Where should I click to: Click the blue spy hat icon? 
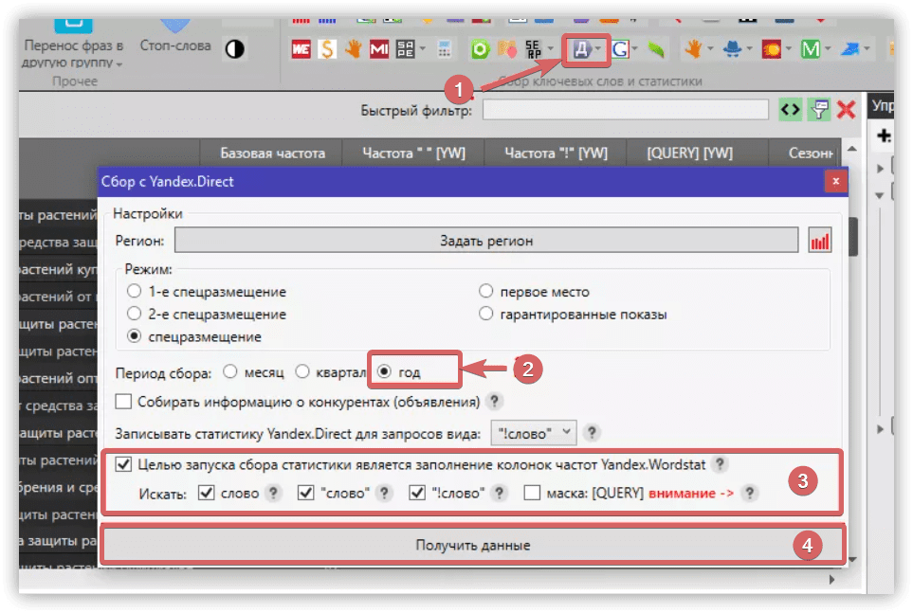[731, 49]
